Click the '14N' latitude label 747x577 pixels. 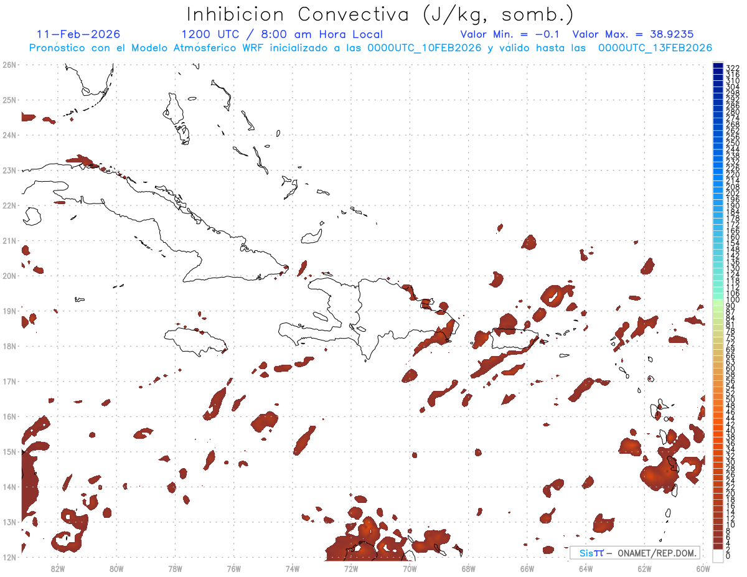coord(9,487)
